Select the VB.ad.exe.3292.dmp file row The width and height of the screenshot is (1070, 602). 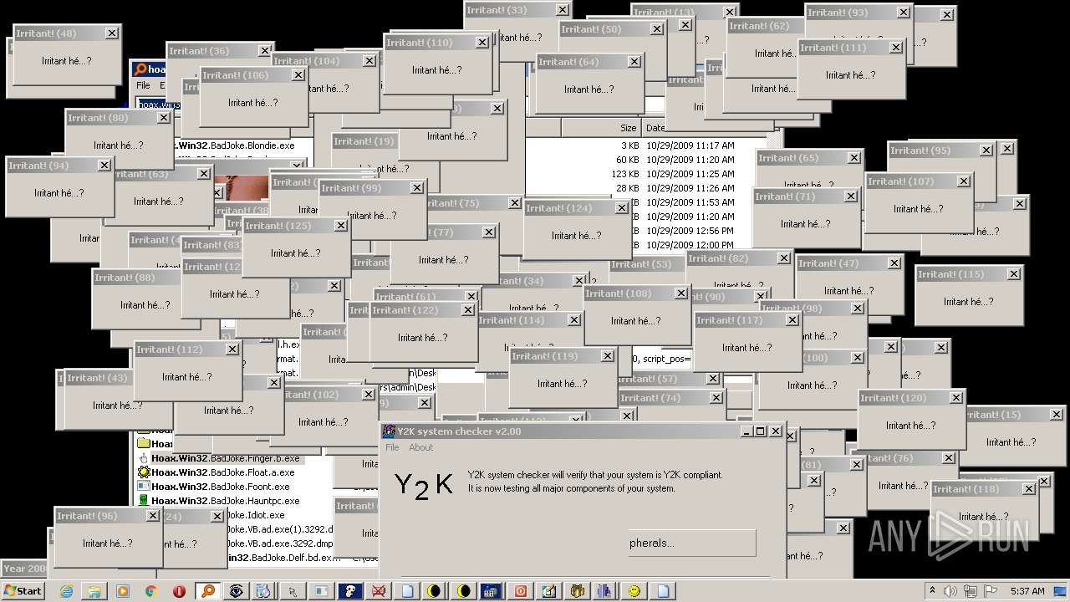tap(278, 543)
